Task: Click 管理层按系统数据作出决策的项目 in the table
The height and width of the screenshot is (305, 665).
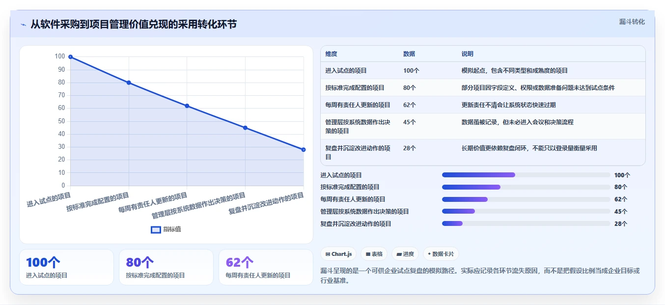Action: point(358,127)
